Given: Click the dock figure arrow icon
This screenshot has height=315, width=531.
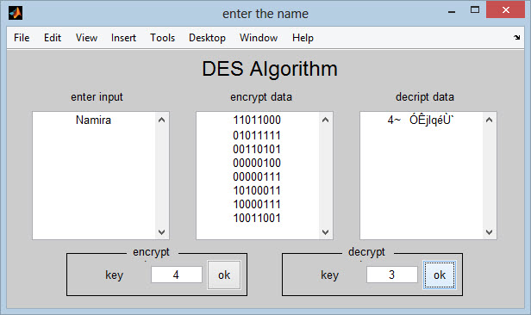Looking at the screenshot, I should pos(516,38).
